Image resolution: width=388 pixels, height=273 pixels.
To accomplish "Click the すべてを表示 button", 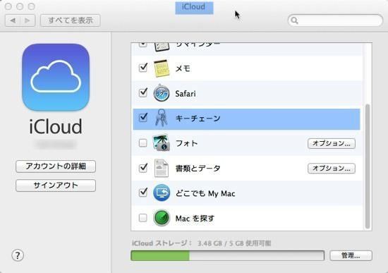I will point(71,20).
